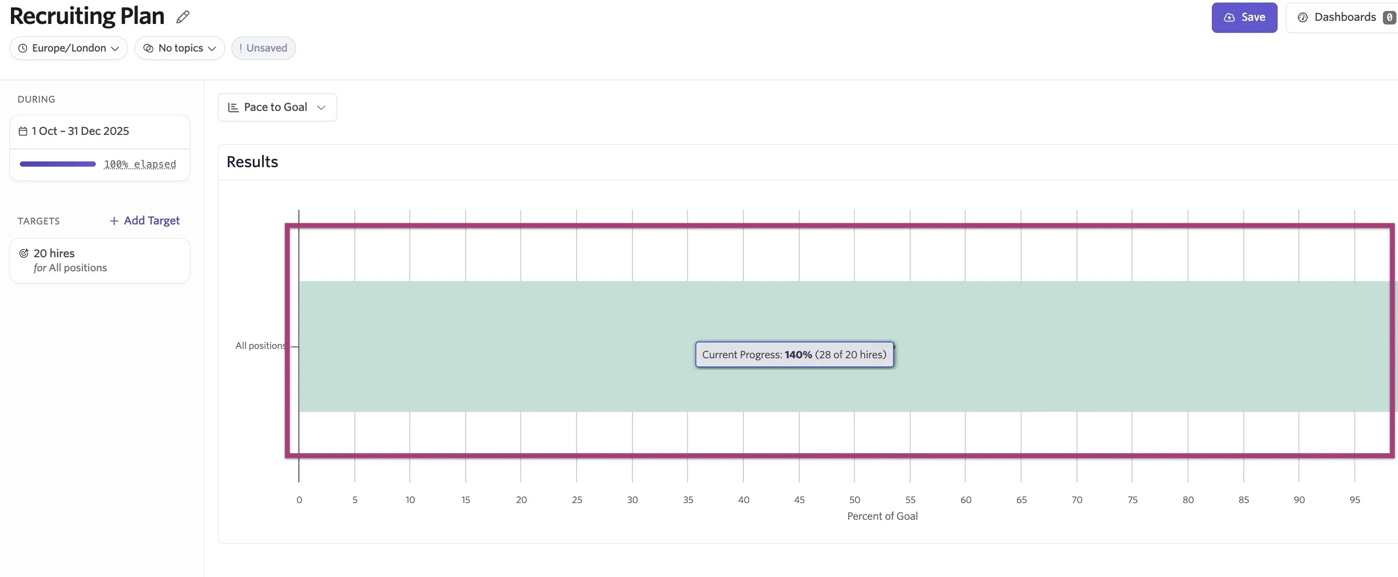The height and width of the screenshot is (577, 1398).
Task: Click the Current Progress 140% tooltip
Action: coord(794,355)
